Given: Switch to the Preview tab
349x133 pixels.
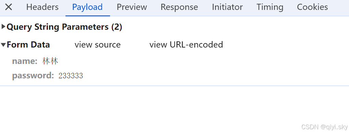Looking at the screenshot, I should [x=132, y=7].
